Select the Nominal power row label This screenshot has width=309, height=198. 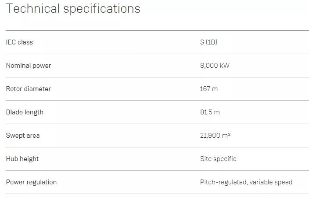click(29, 66)
